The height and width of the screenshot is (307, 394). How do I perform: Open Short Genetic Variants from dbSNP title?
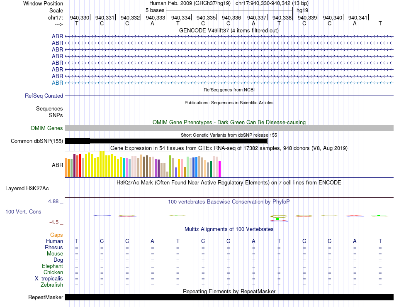(229, 135)
